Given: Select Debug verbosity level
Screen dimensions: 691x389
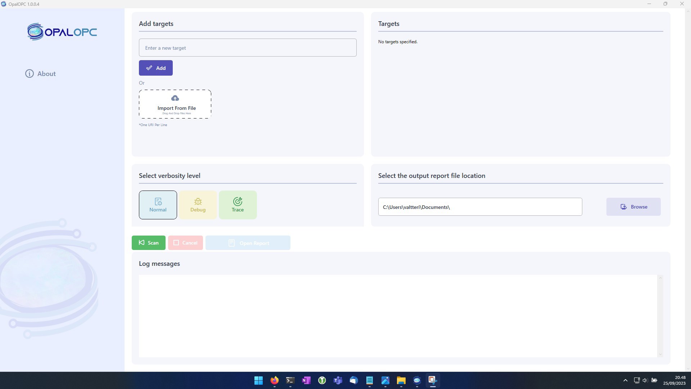Looking at the screenshot, I should pos(198,205).
